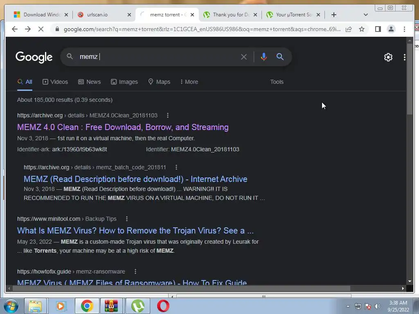Open WinRAR from the taskbar
The image size is (419, 314).
point(111,306)
